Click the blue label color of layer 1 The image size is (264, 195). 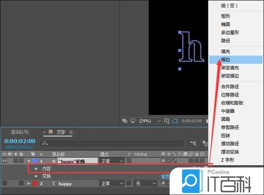tap(35, 161)
